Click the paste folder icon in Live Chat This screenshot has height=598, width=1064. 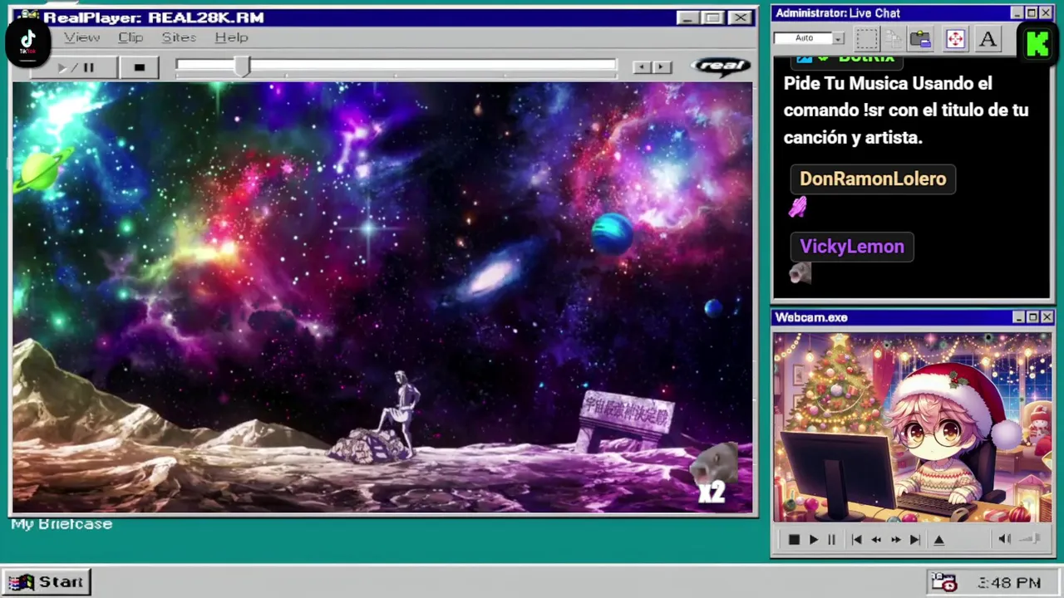tap(920, 38)
